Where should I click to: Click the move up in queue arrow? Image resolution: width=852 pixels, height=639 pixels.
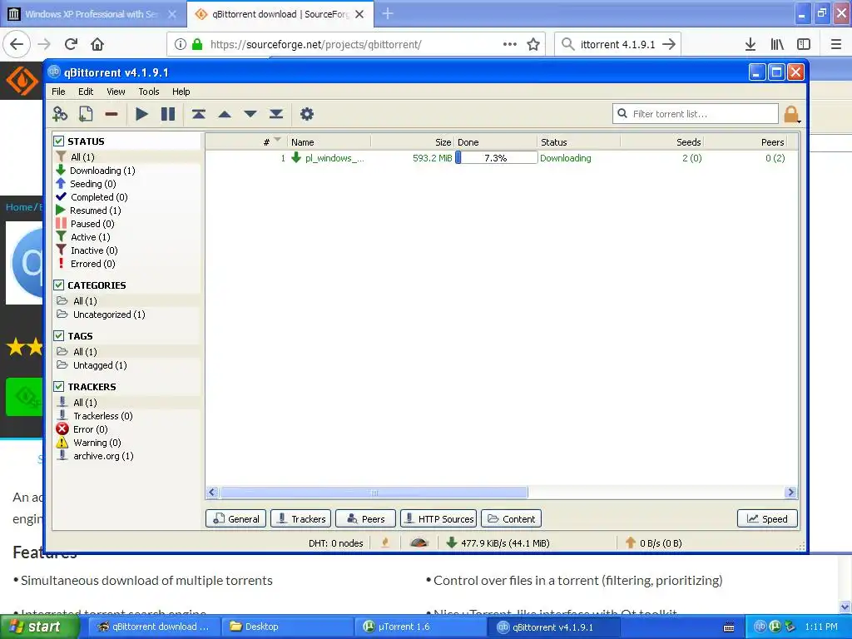point(225,114)
